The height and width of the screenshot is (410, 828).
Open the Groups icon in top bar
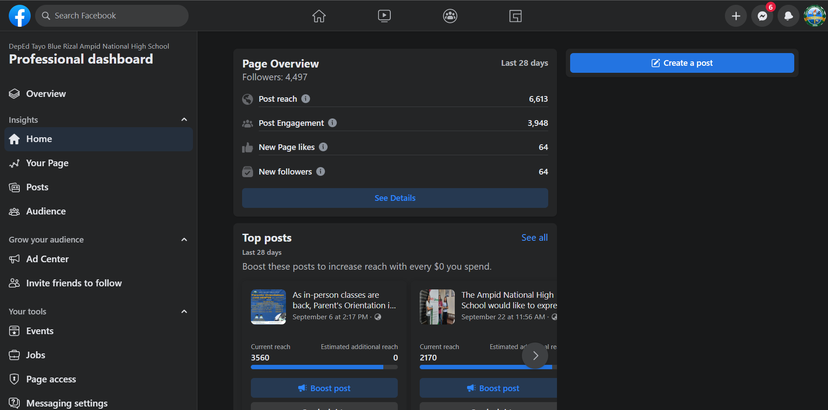[450, 16]
